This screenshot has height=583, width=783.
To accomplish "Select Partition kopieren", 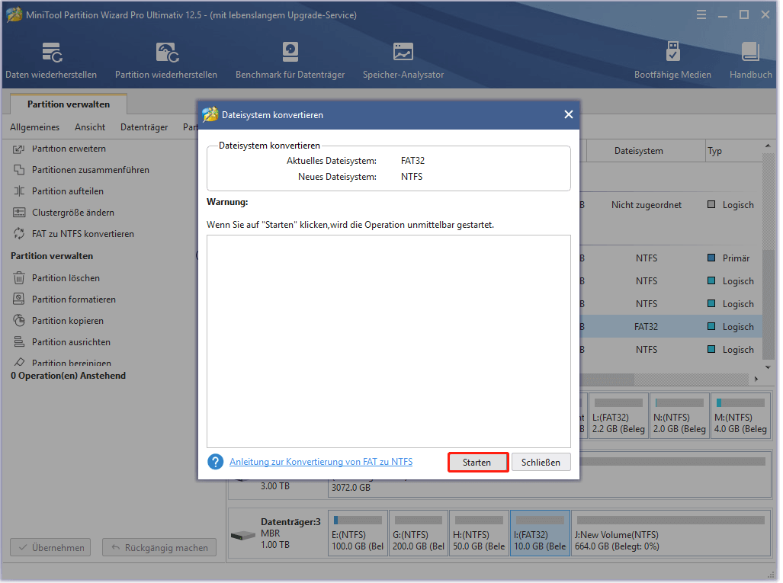I will pos(71,320).
